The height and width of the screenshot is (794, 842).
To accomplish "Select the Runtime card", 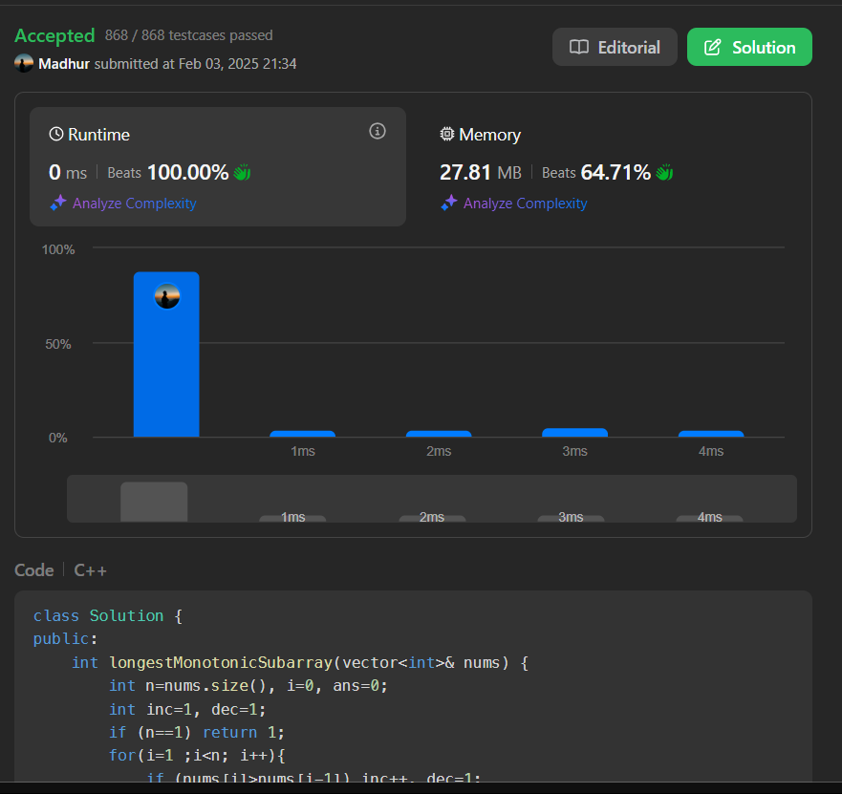I will pyautogui.click(x=218, y=166).
